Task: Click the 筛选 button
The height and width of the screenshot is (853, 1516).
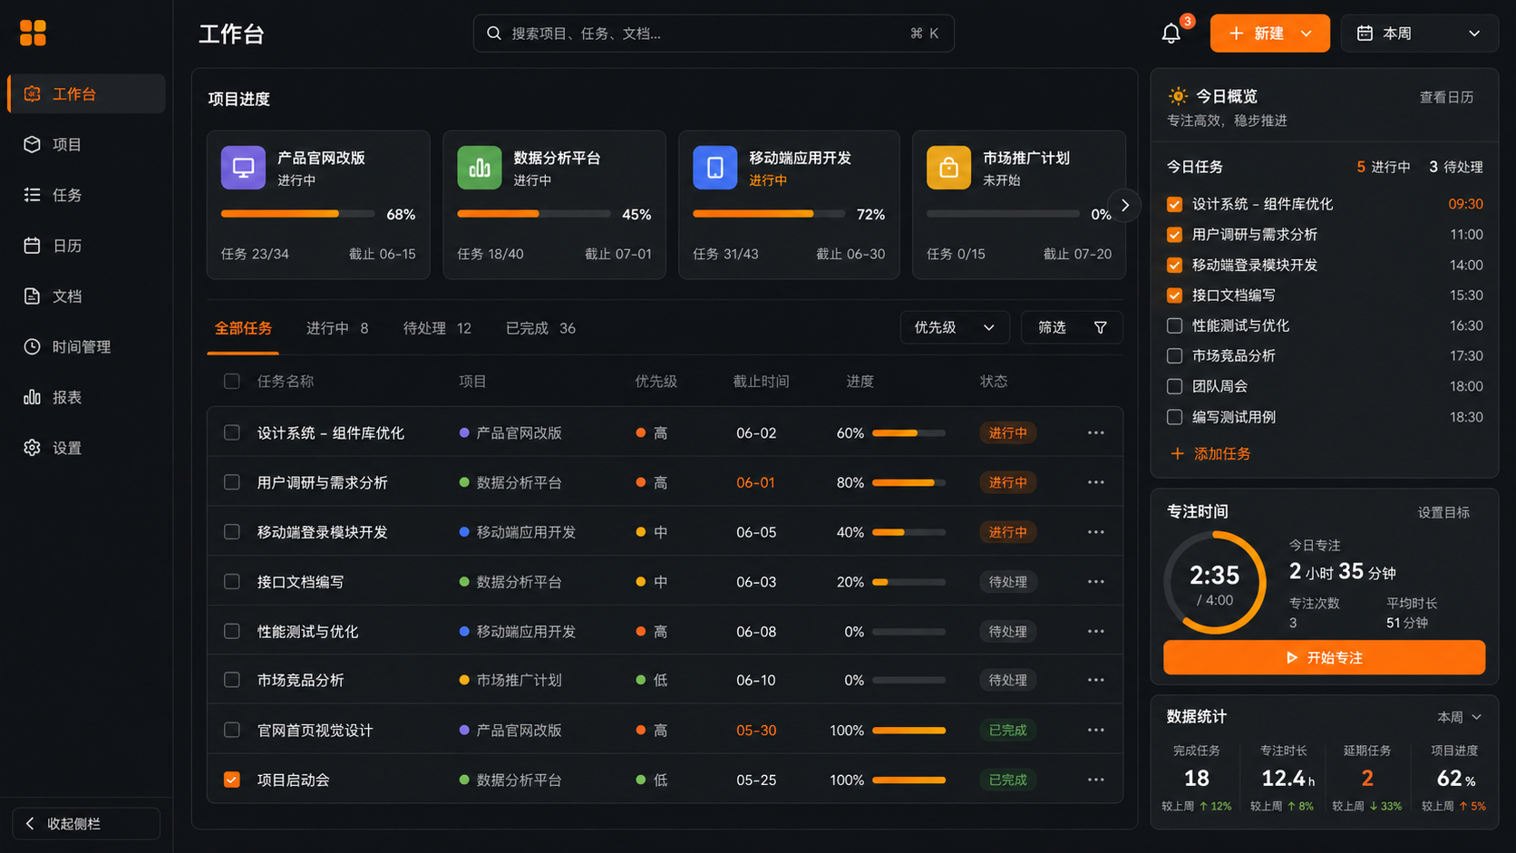Action: [1072, 328]
